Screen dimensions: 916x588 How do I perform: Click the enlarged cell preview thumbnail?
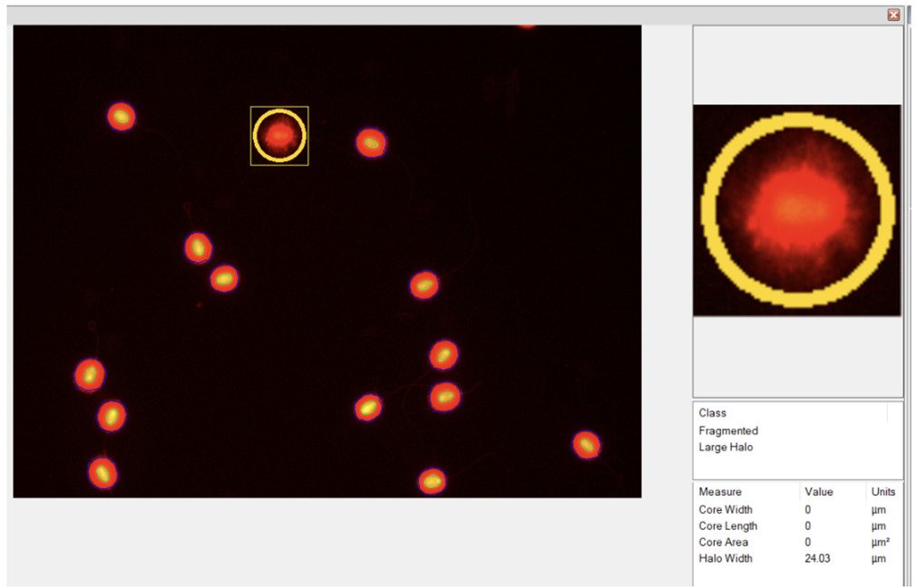[x=797, y=210]
